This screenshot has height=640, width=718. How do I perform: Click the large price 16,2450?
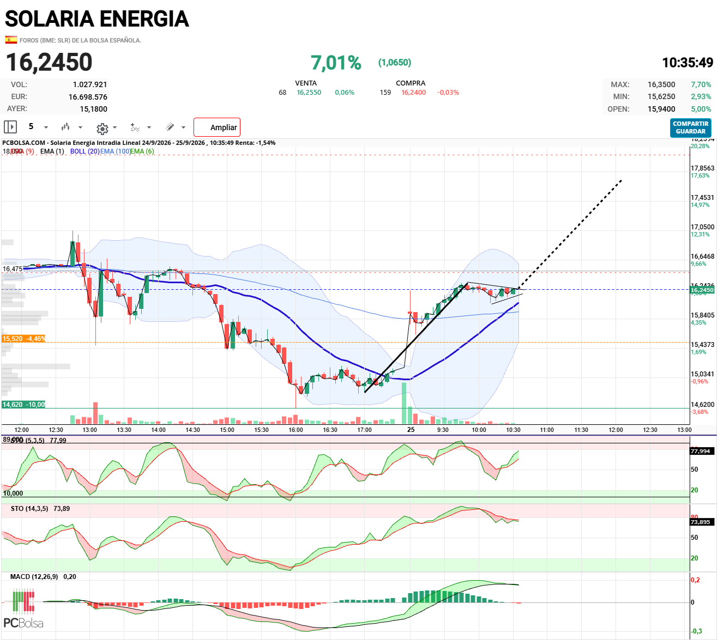coord(49,62)
